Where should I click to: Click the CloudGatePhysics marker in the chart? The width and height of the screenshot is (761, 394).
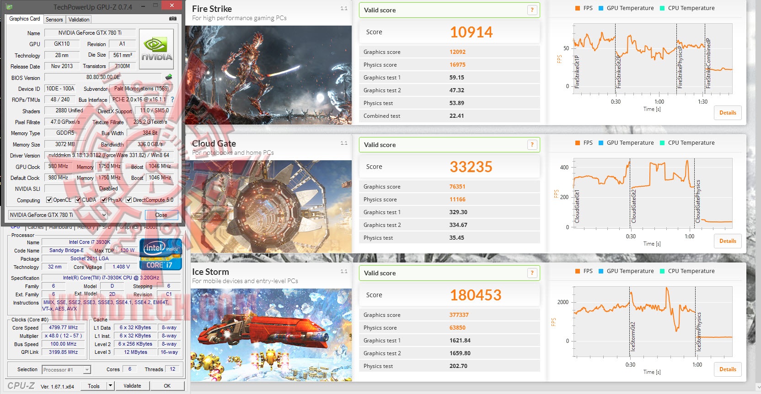(698, 201)
